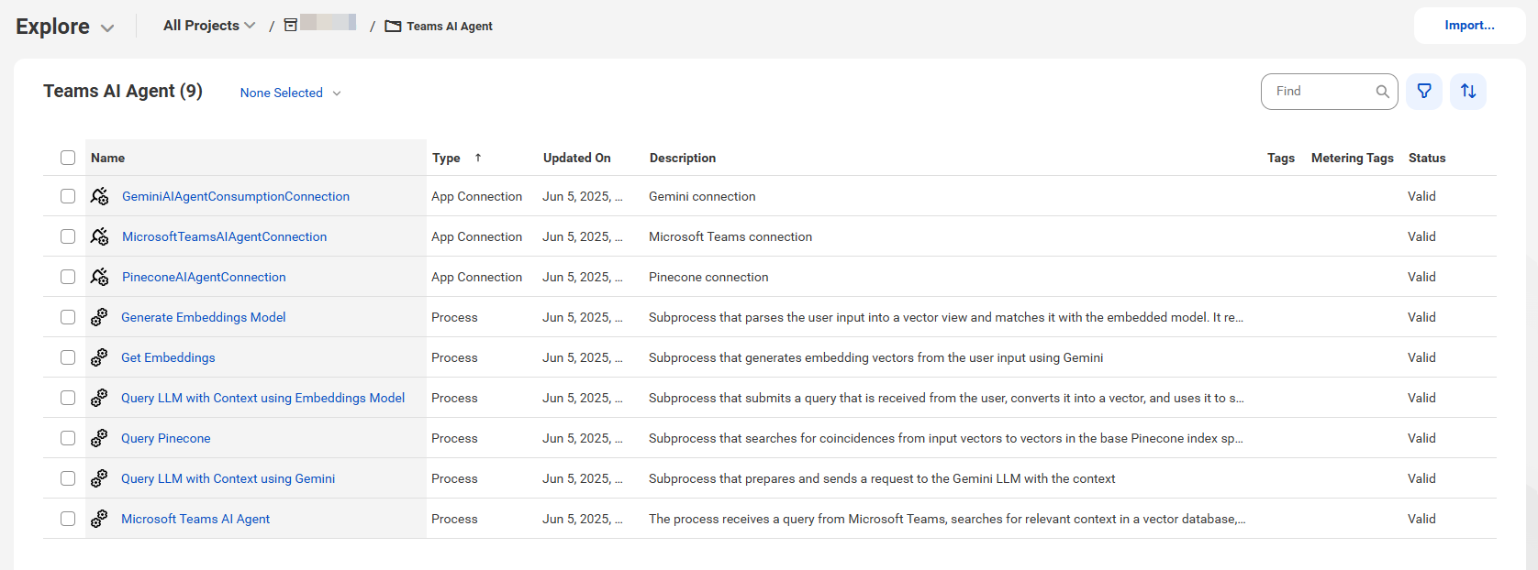Click the filter funnel icon
Image resolution: width=1538 pixels, height=570 pixels.
[x=1424, y=92]
